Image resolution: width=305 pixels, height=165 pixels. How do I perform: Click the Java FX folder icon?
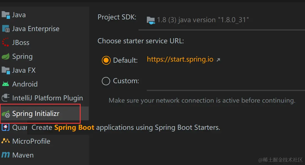(x=6, y=70)
